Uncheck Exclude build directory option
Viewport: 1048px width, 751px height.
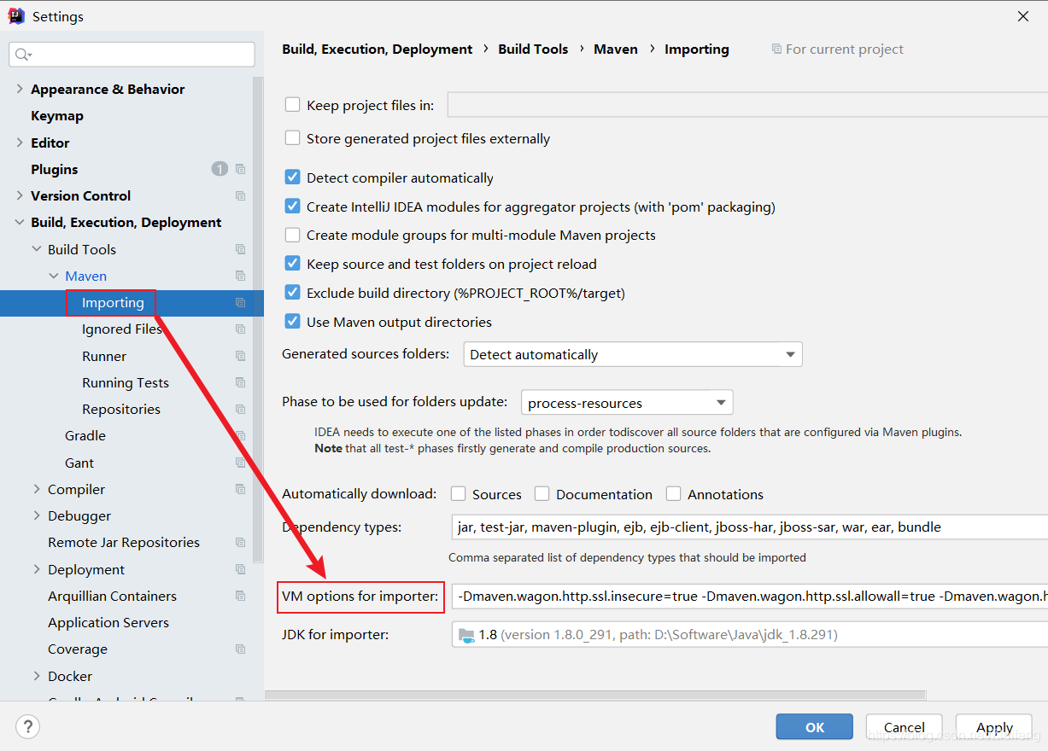coord(293,293)
